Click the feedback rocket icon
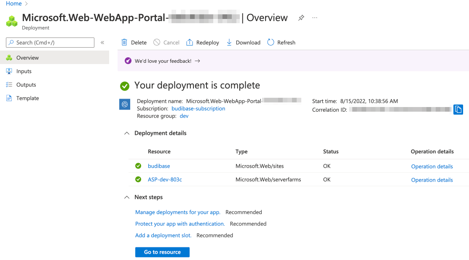The width and height of the screenshot is (469, 260). [x=128, y=61]
